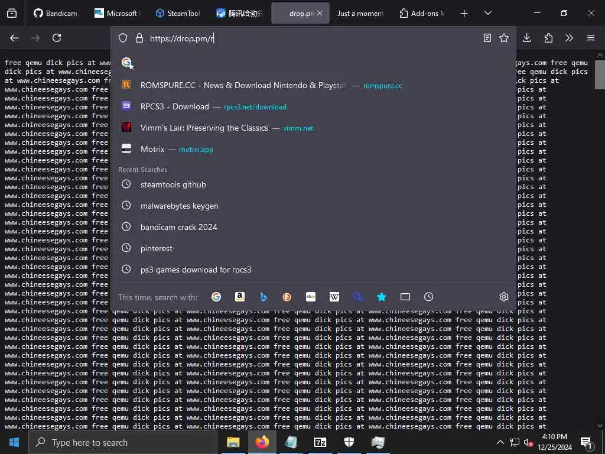
Task: Open search settings gear
Action: click(503, 297)
